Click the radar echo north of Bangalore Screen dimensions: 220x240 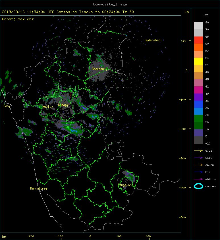coord(129,176)
